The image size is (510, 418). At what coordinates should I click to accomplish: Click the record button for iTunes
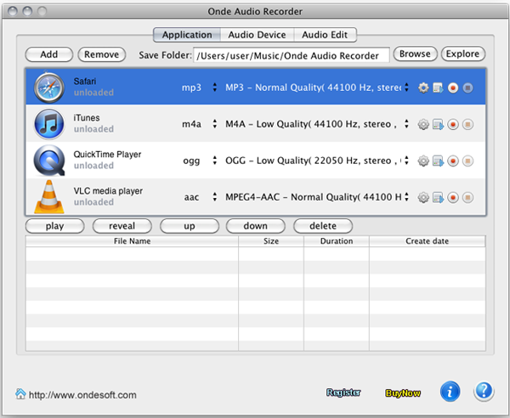coord(453,124)
